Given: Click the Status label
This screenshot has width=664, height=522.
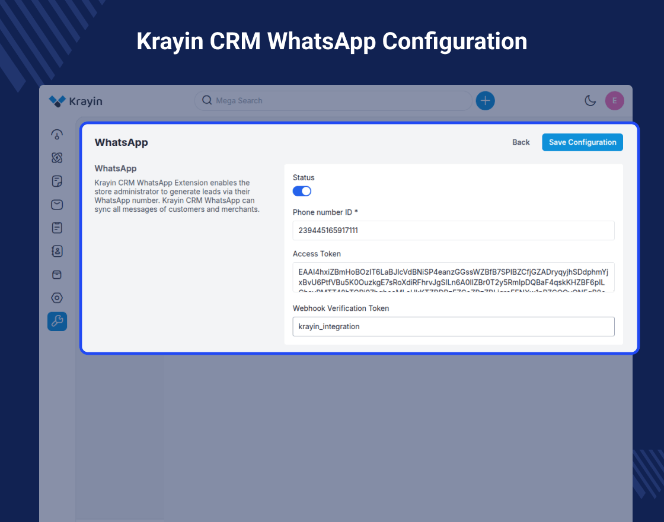Looking at the screenshot, I should point(304,177).
